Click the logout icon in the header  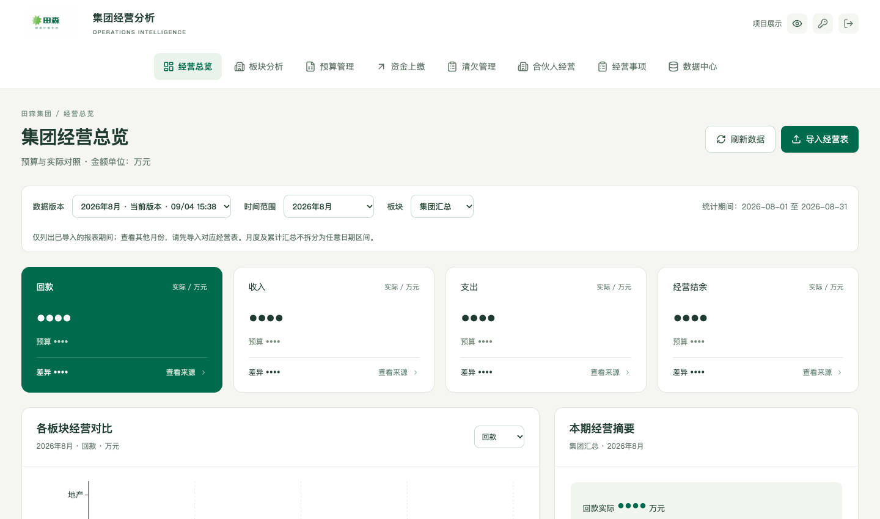[848, 23]
